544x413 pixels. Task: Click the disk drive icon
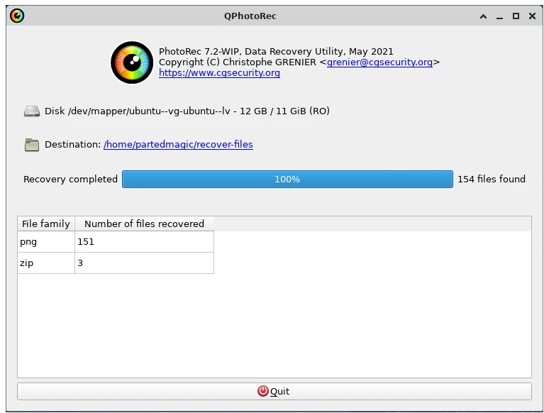32,111
